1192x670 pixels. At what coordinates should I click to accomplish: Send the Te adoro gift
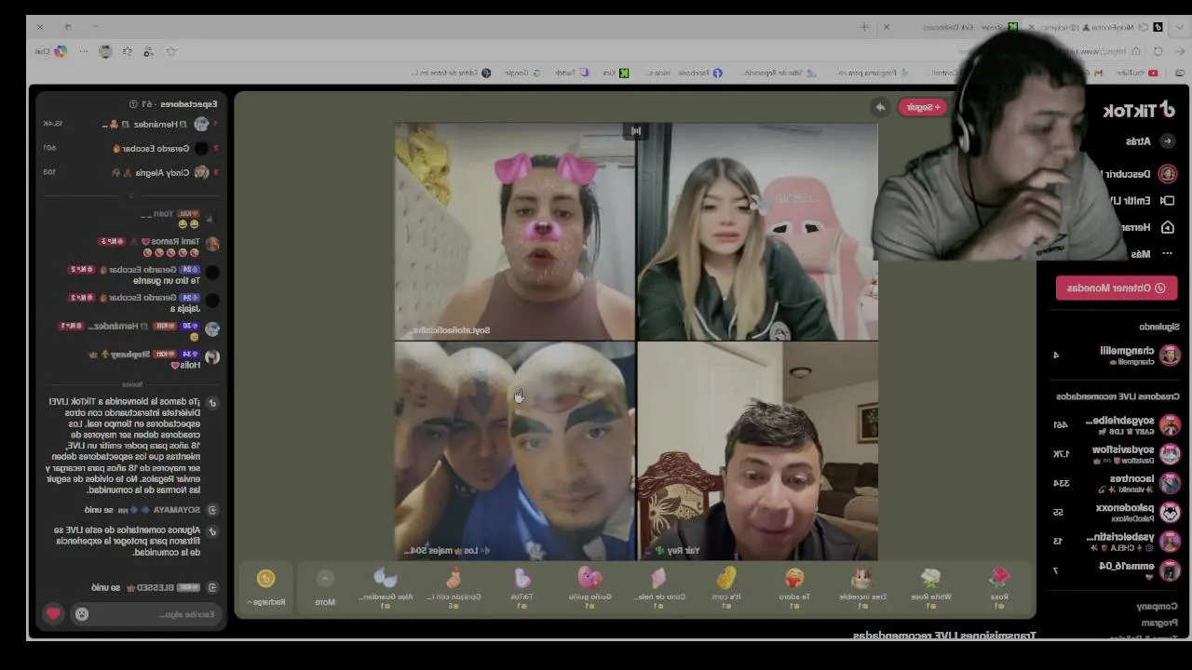pyautogui.click(x=794, y=588)
